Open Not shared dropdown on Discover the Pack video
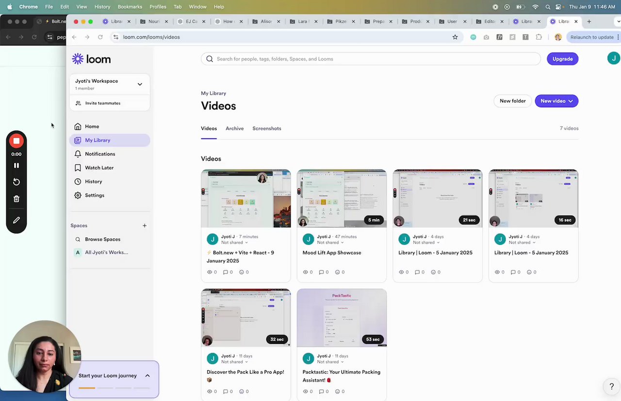The height and width of the screenshot is (401, 621). [x=235, y=362]
